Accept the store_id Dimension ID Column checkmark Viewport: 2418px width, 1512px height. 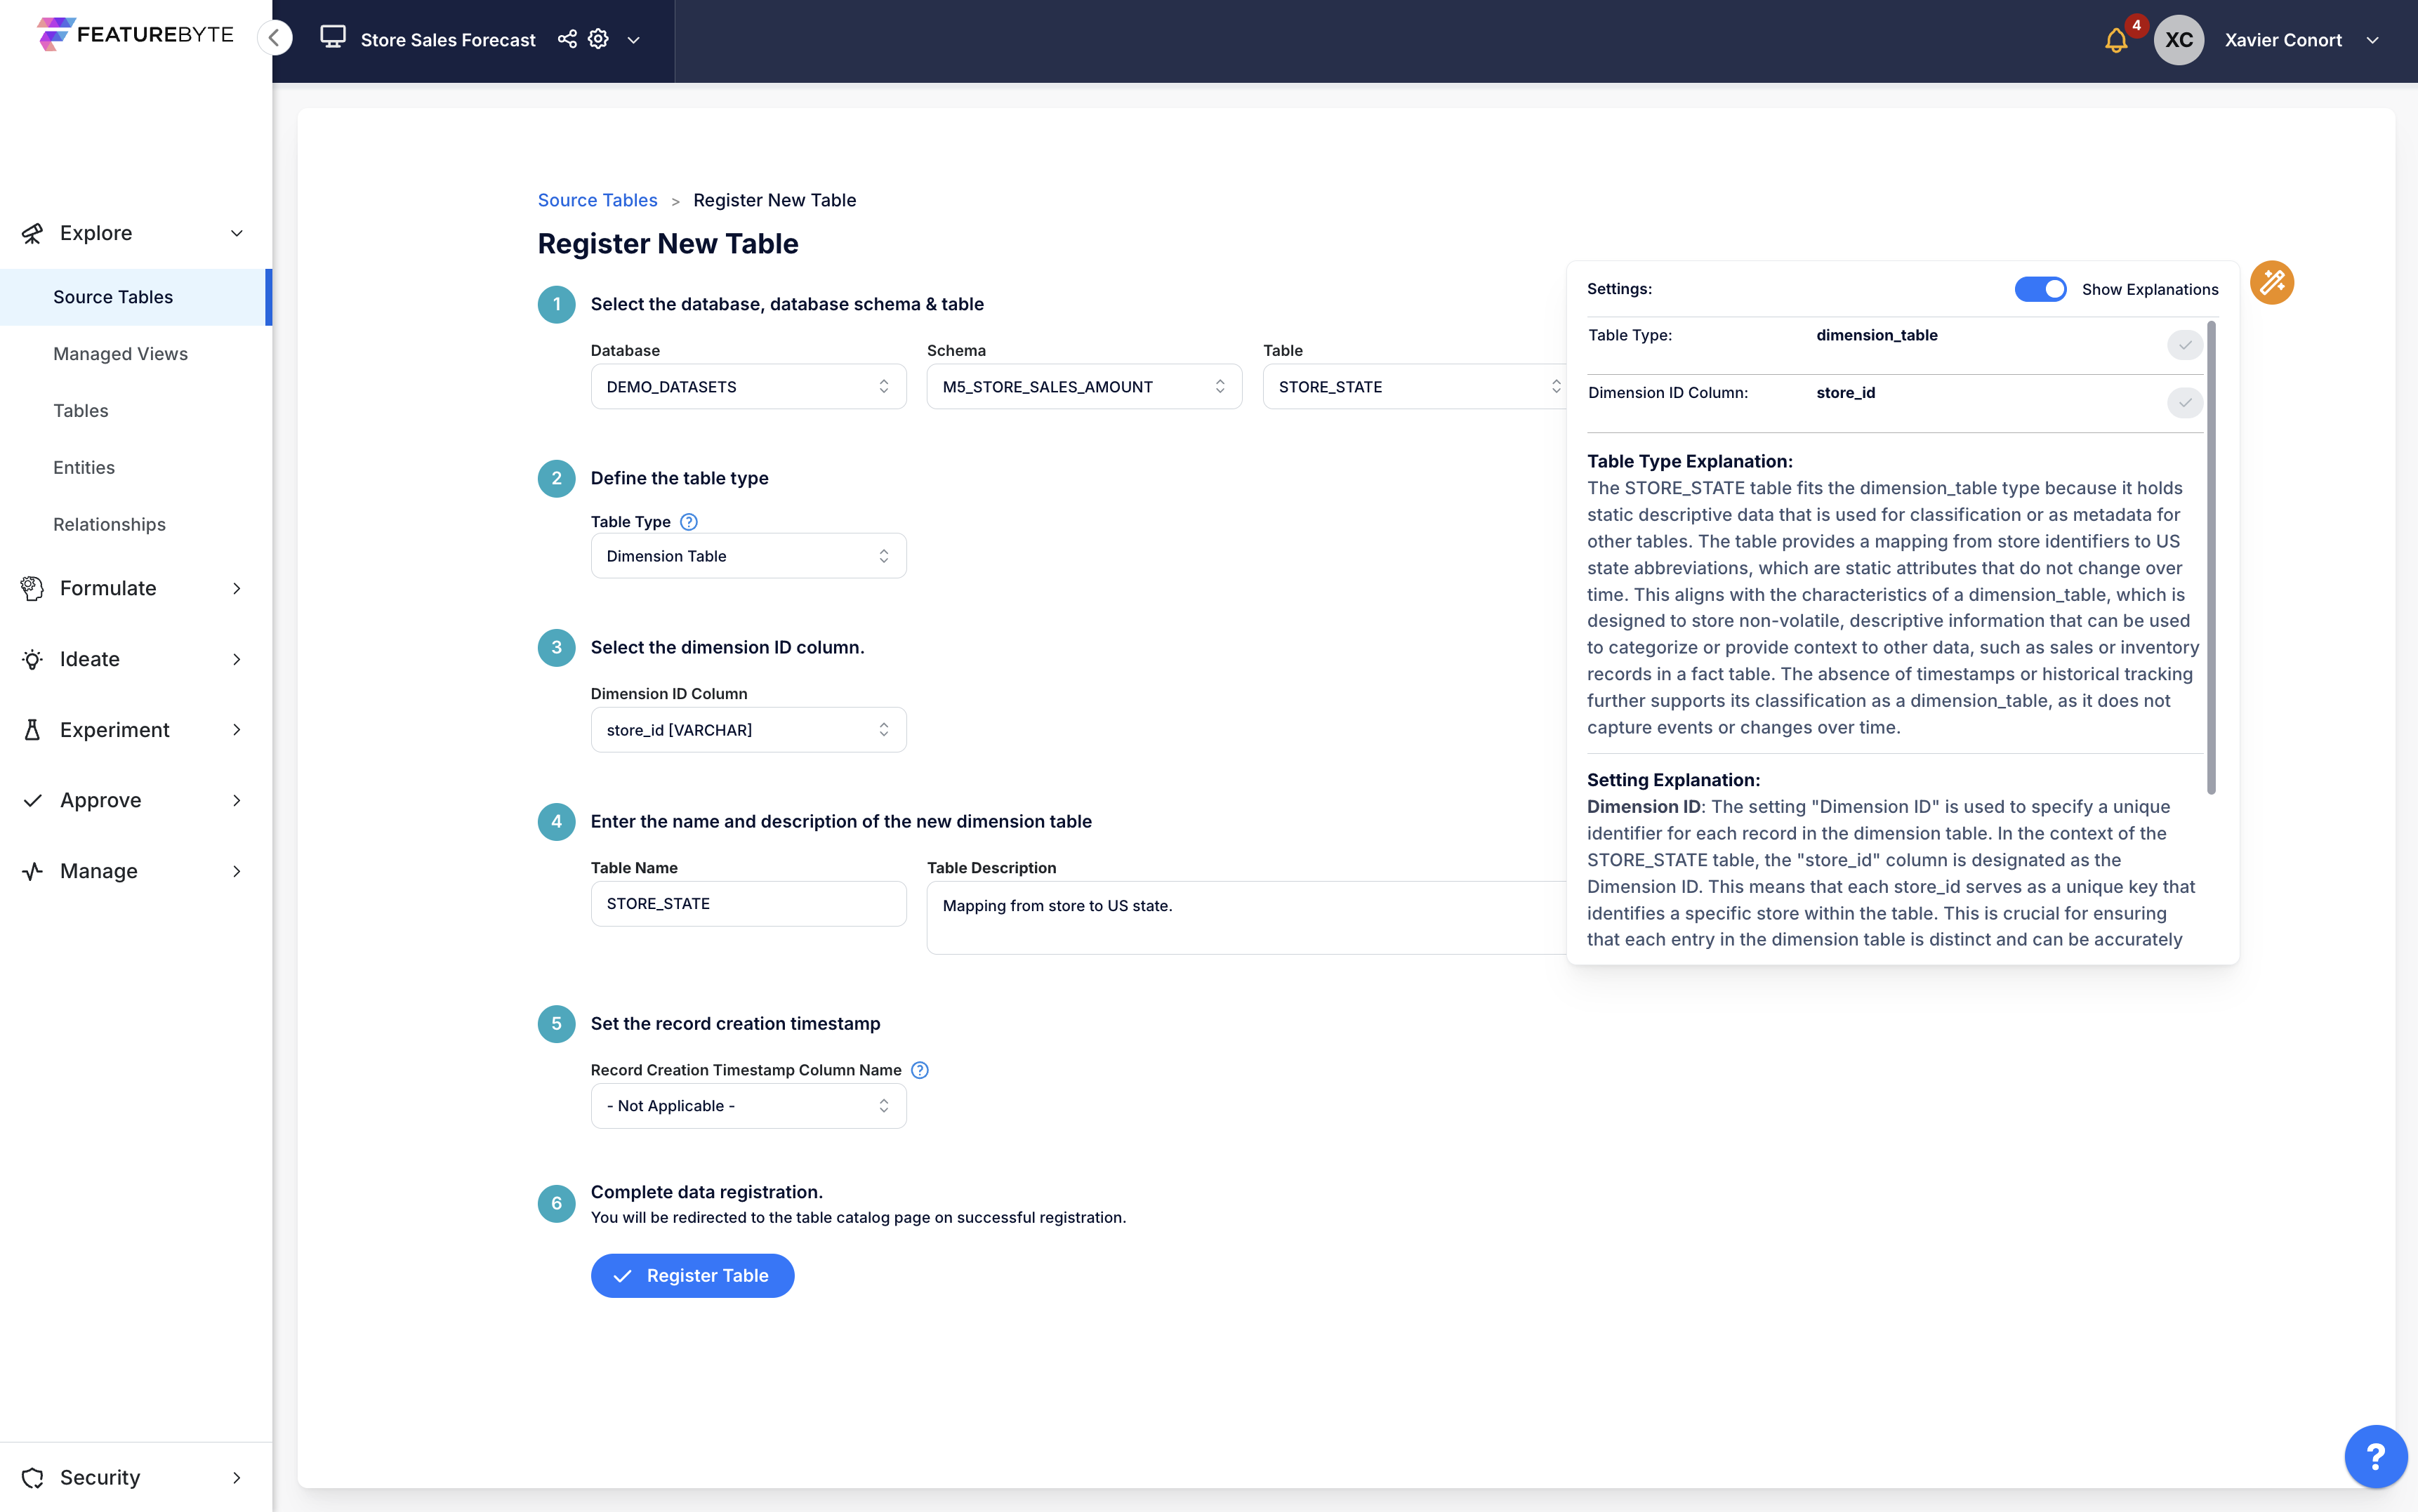pyautogui.click(x=2184, y=403)
